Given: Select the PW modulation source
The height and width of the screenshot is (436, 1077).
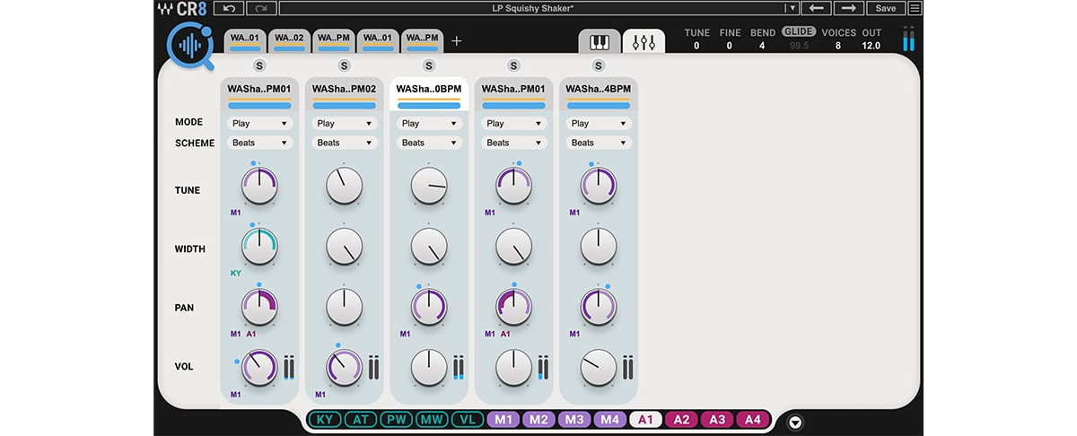Looking at the screenshot, I should click(x=395, y=419).
